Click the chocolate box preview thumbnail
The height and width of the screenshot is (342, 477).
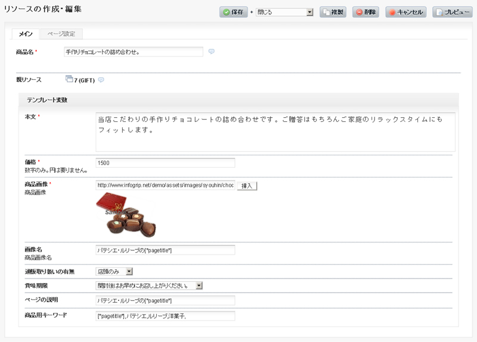pos(126,215)
